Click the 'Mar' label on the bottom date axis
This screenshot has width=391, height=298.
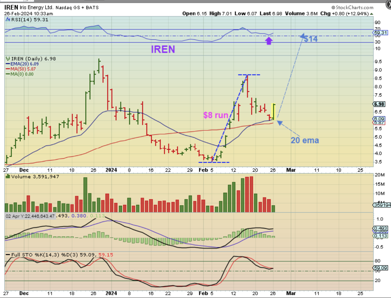[291, 293]
